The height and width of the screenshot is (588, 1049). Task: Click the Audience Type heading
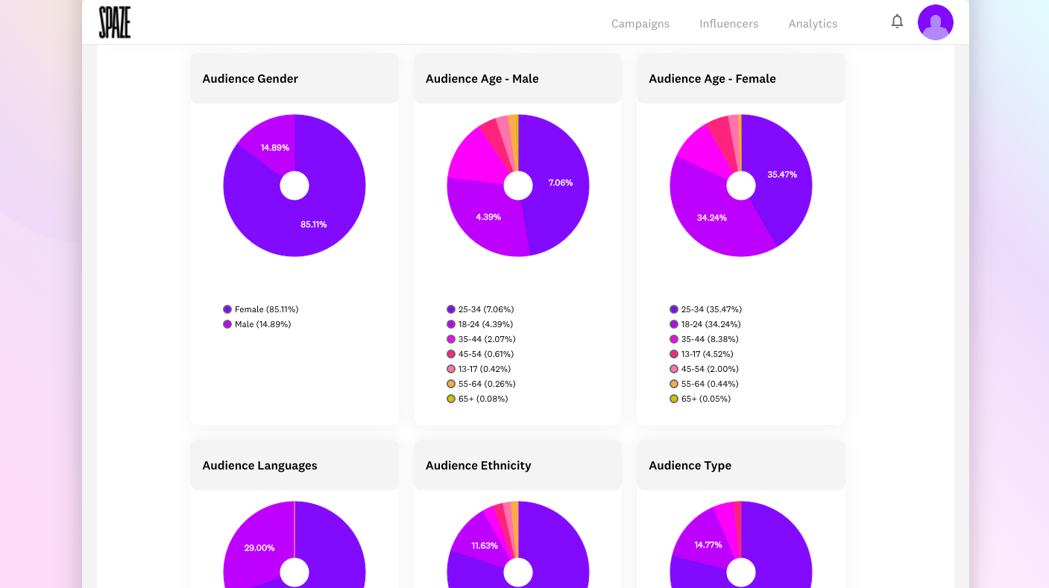[x=690, y=465]
